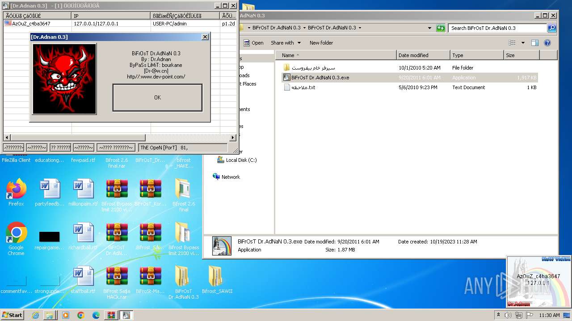
Task: Close the Dr.Adnan 0.3 about dialog
Action: [x=205, y=37]
